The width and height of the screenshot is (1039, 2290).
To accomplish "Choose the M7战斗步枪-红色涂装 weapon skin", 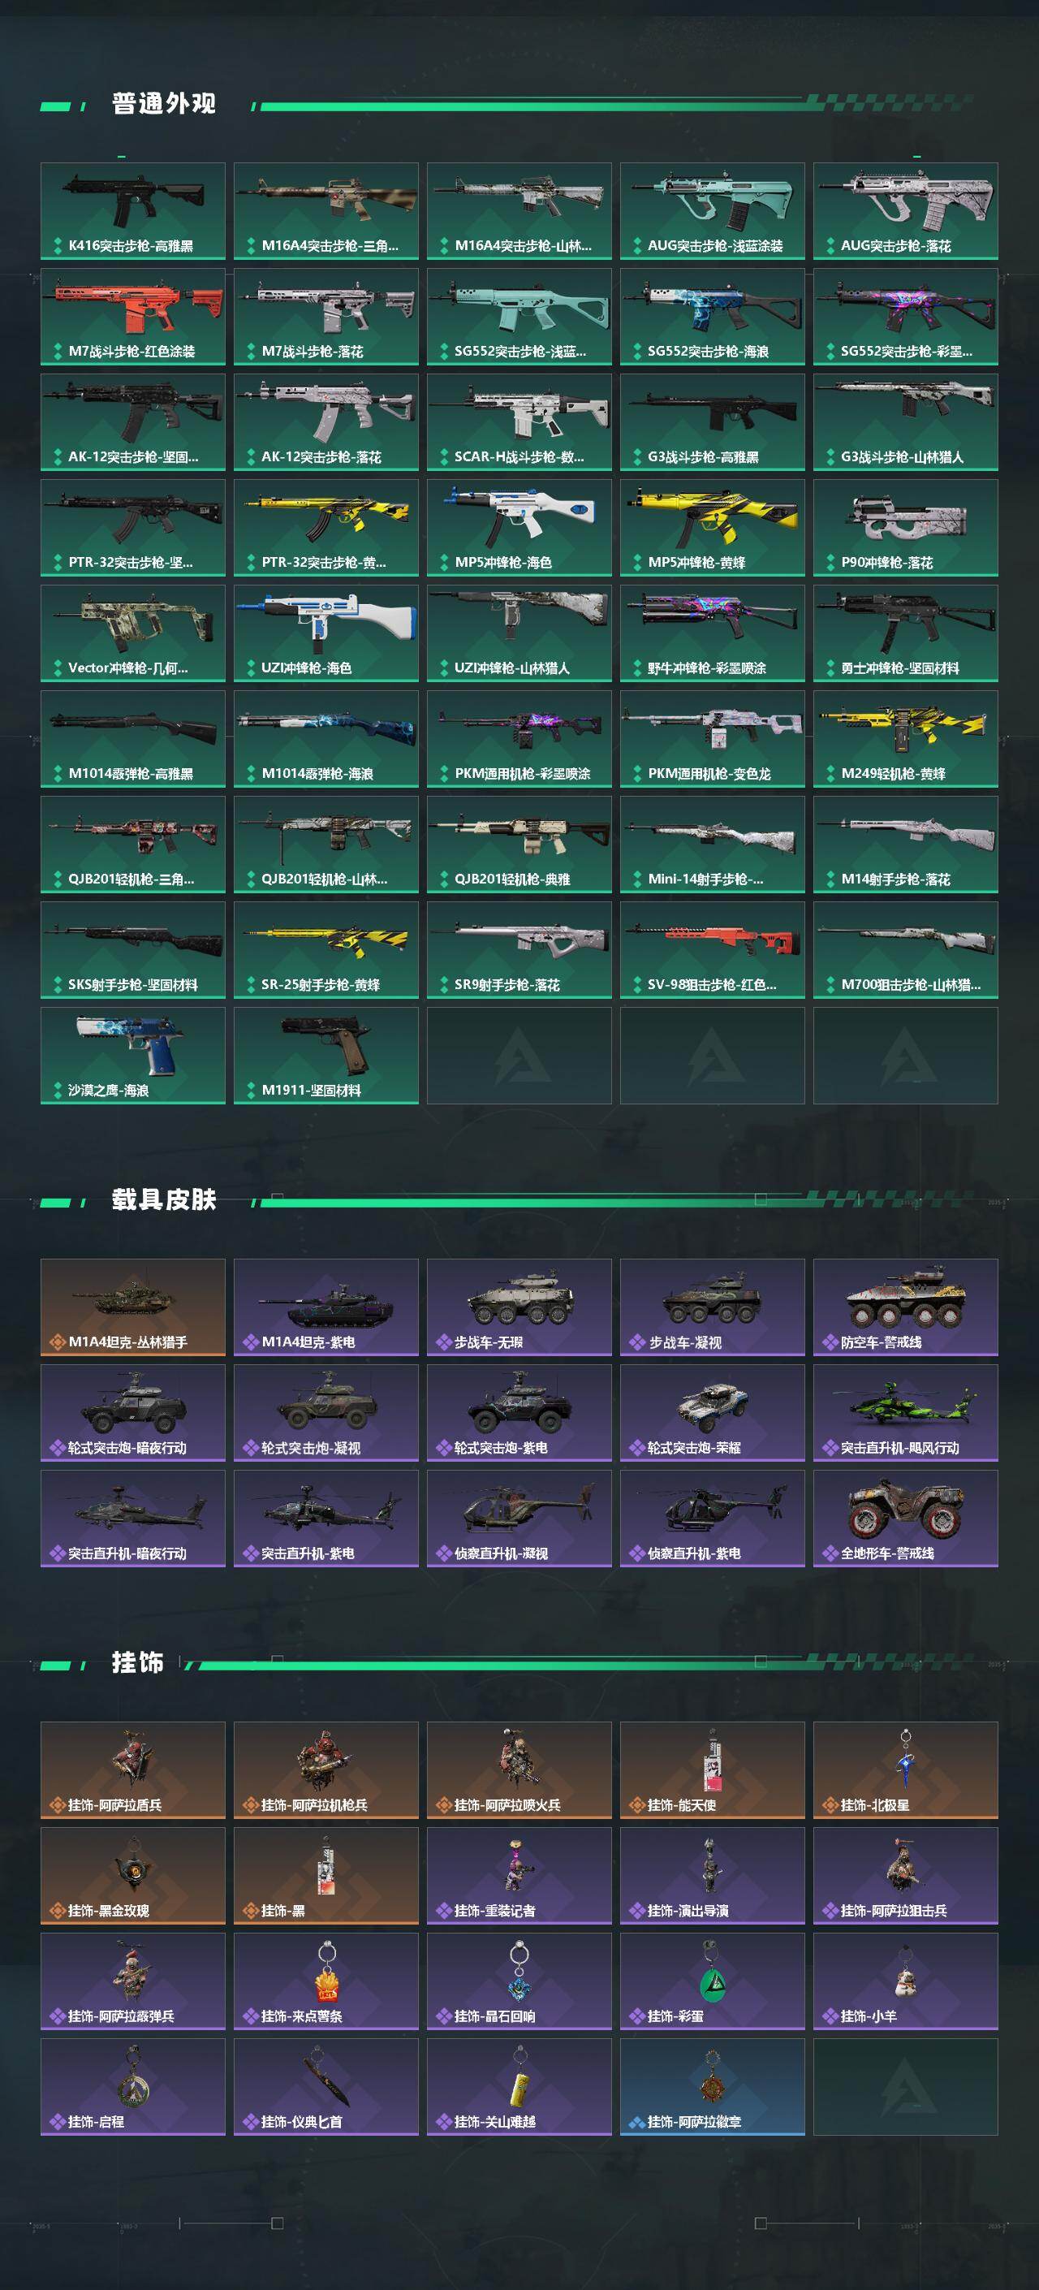I will (x=132, y=317).
